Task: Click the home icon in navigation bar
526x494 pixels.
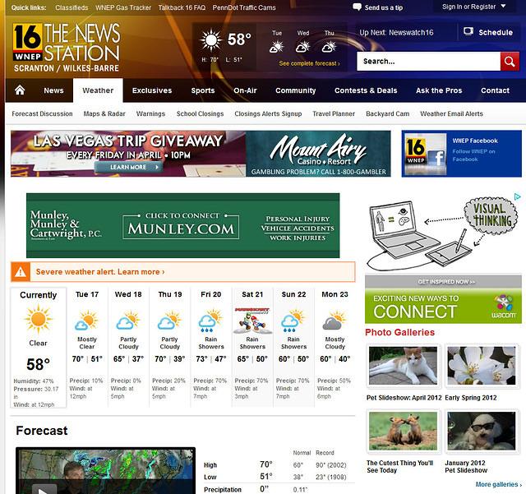Action: coord(20,90)
